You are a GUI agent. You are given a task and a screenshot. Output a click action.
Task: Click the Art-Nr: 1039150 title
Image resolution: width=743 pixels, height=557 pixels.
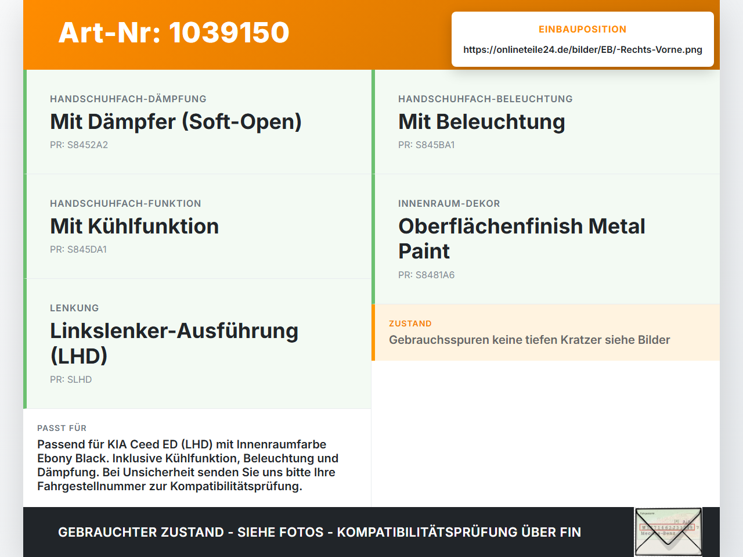[174, 33]
